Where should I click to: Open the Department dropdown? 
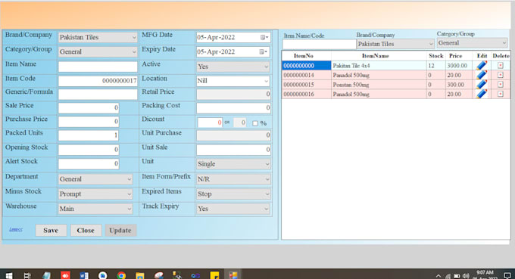(x=95, y=179)
